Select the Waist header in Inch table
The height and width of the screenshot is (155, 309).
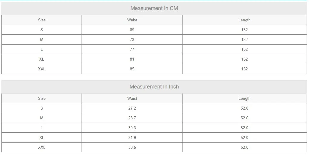tap(132, 98)
